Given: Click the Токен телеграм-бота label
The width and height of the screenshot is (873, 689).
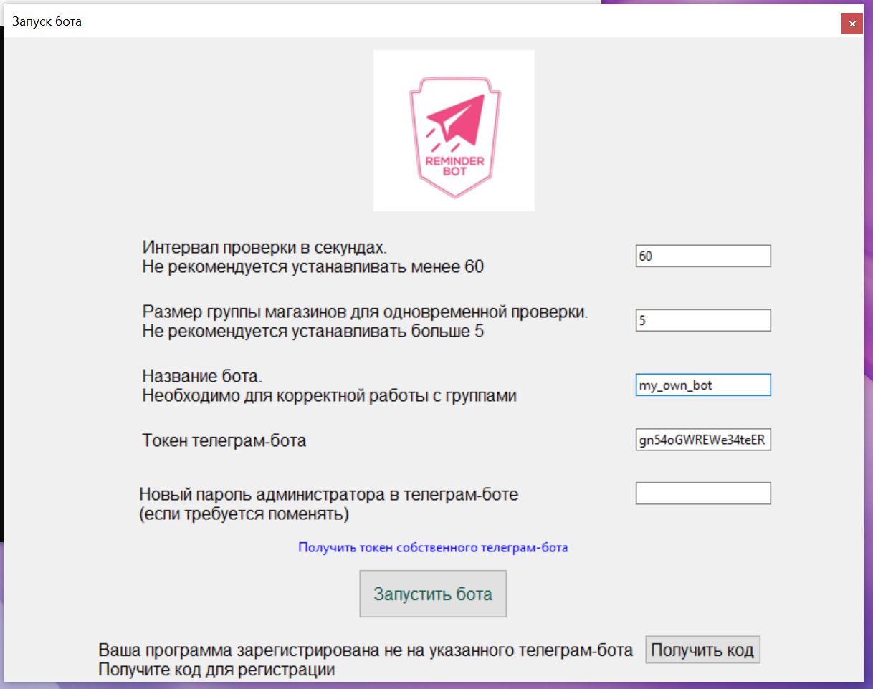Looking at the screenshot, I should (x=224, y=440).
